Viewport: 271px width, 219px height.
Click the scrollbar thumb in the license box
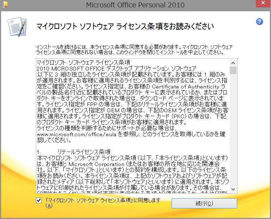233,70
